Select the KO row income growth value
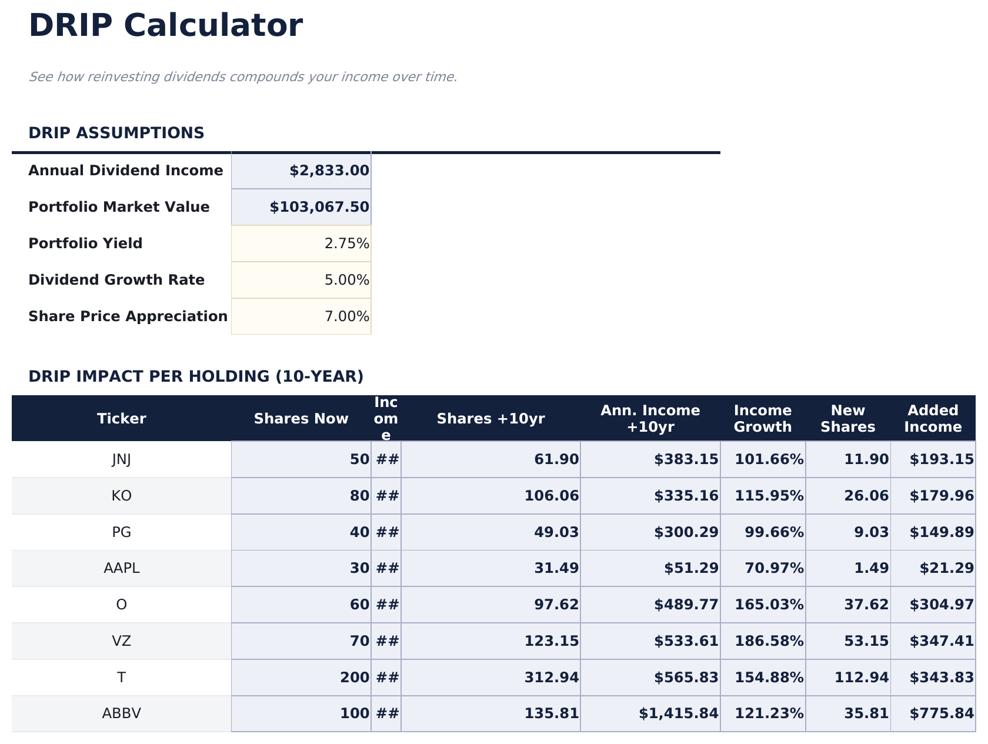 point(762,496)
